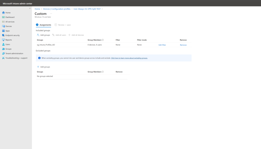Remove the sg_Intune_Profiles_AO group
This screenshot has height=149, width=261.
183,45
